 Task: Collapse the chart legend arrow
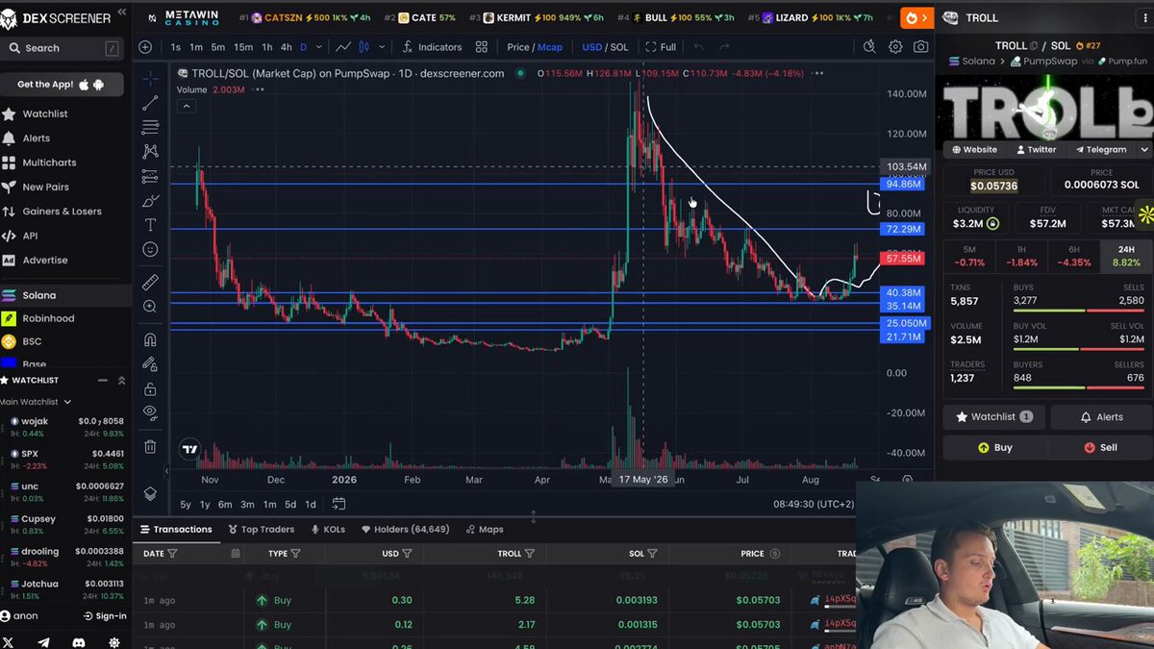pyautogui.click(x=187, y=106)
